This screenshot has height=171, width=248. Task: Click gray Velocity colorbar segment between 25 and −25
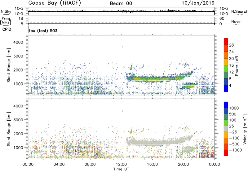(226, 129)
